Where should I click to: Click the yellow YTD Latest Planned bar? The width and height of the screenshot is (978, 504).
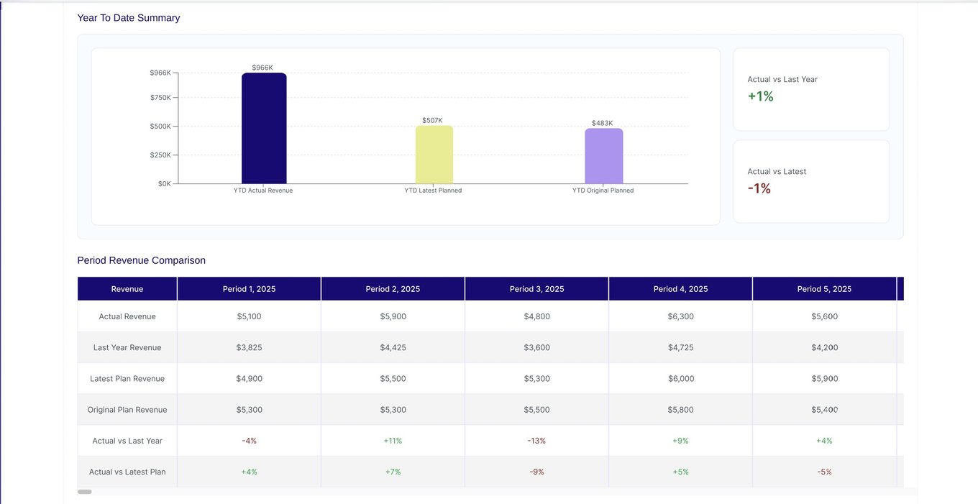(x=434, y=155)
